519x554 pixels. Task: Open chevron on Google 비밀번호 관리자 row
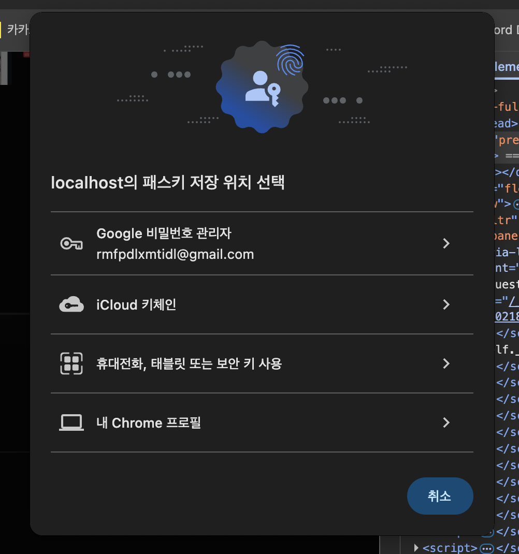446,243
